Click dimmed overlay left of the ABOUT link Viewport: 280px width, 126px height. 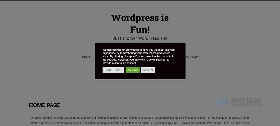click(45, 57)
